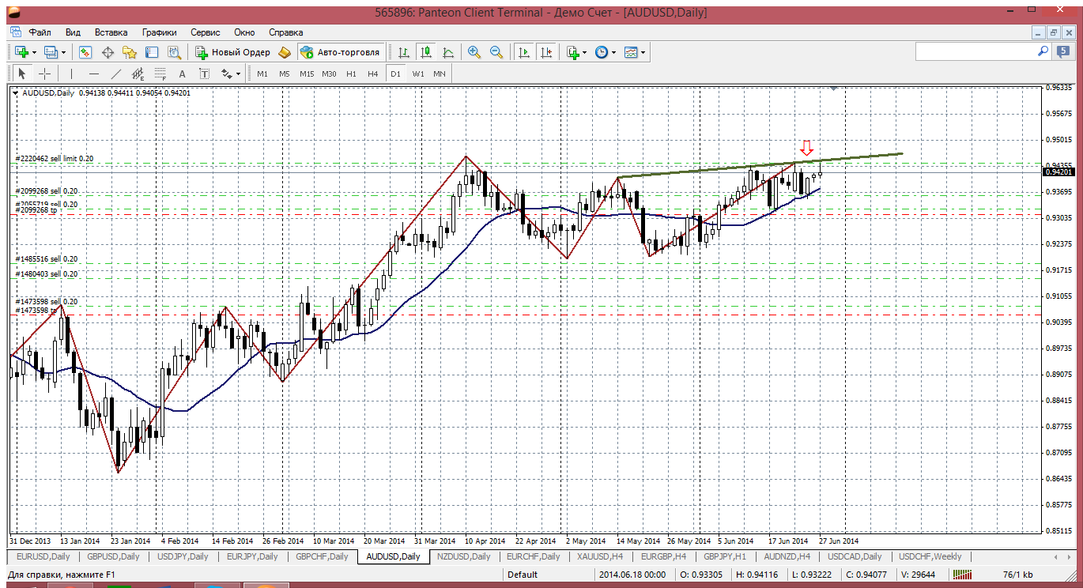Image resolution: width=1083 pixels, height=588 pixels.
Task: Expand the indicators list dropdown arrow
Action: [x=585, y=52]
